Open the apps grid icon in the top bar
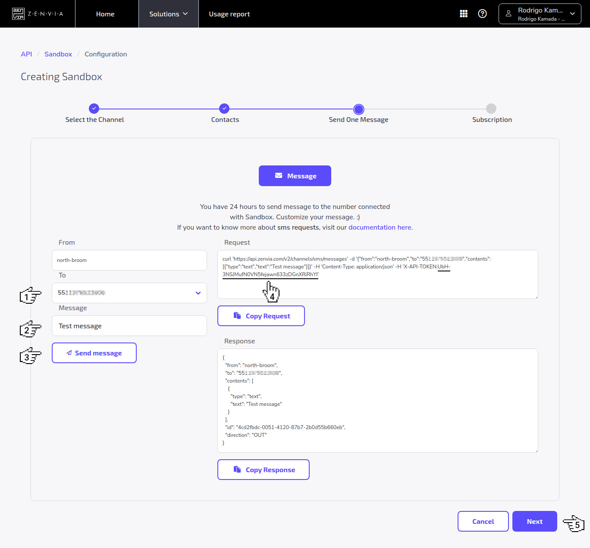The image size is (590, 548). (x=464, y=13)
